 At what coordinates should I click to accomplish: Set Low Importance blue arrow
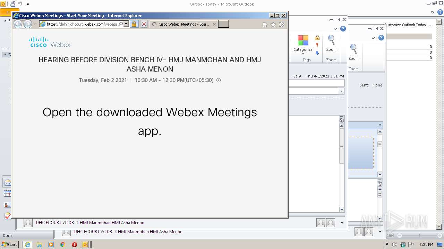[317, 53]
